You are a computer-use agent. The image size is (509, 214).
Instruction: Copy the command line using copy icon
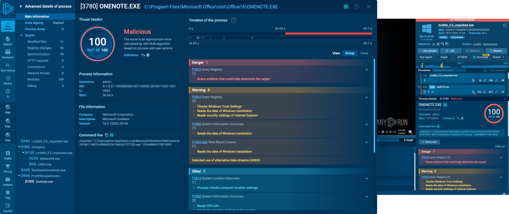[x=106, y=135]
